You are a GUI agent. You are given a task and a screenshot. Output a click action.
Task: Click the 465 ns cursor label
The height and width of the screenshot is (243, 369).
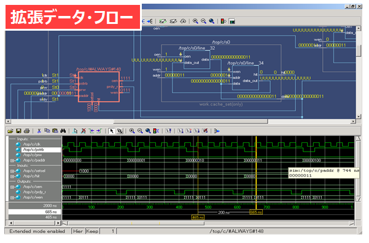tap(198, 217)
